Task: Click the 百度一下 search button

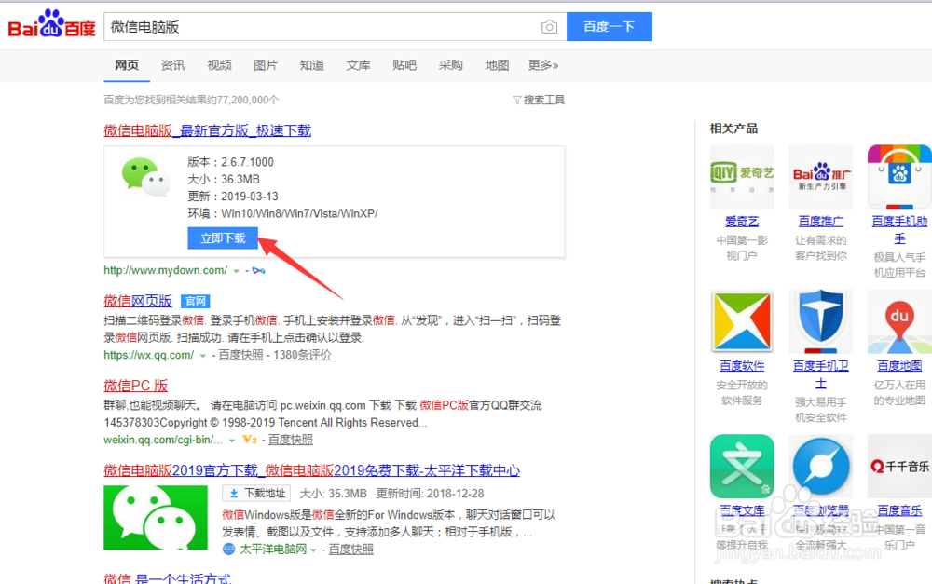Action: tap(610, 27)
